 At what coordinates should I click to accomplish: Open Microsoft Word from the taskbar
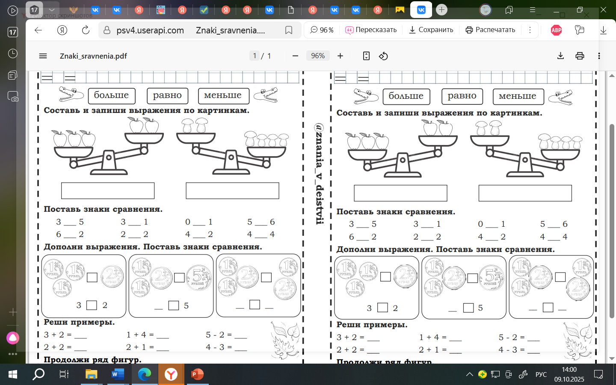point(117,374)
